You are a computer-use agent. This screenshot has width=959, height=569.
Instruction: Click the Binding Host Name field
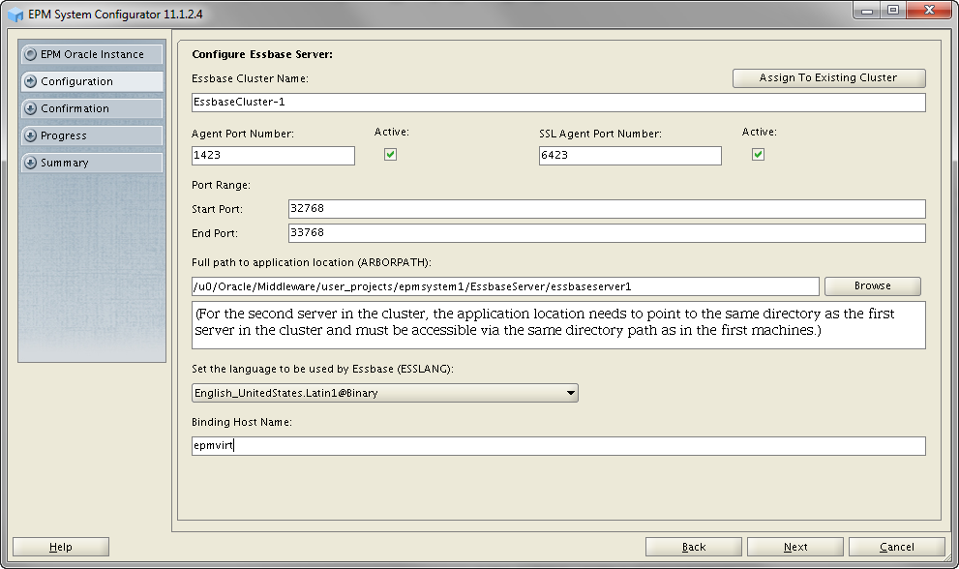(558, 446)
